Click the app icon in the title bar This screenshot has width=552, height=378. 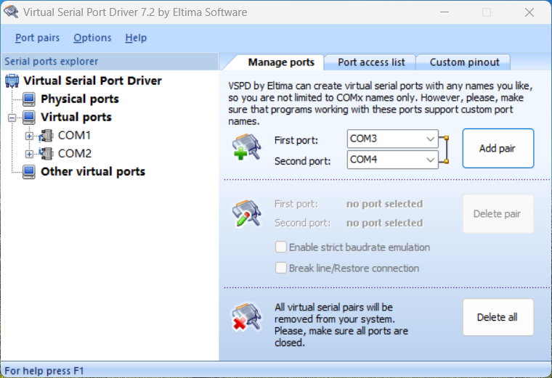[11, 12]
